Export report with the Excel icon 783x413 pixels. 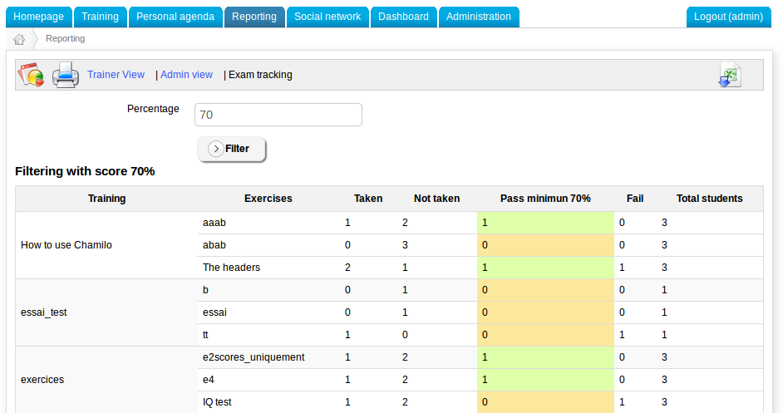click(729, 75)
